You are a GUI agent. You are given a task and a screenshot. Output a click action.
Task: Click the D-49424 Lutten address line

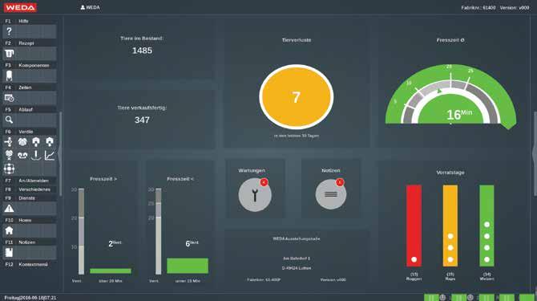click(297, 268)
